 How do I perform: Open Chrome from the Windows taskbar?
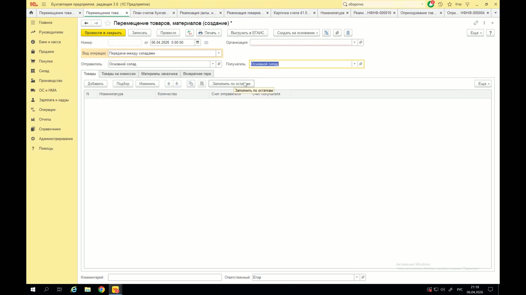[101, 290]
